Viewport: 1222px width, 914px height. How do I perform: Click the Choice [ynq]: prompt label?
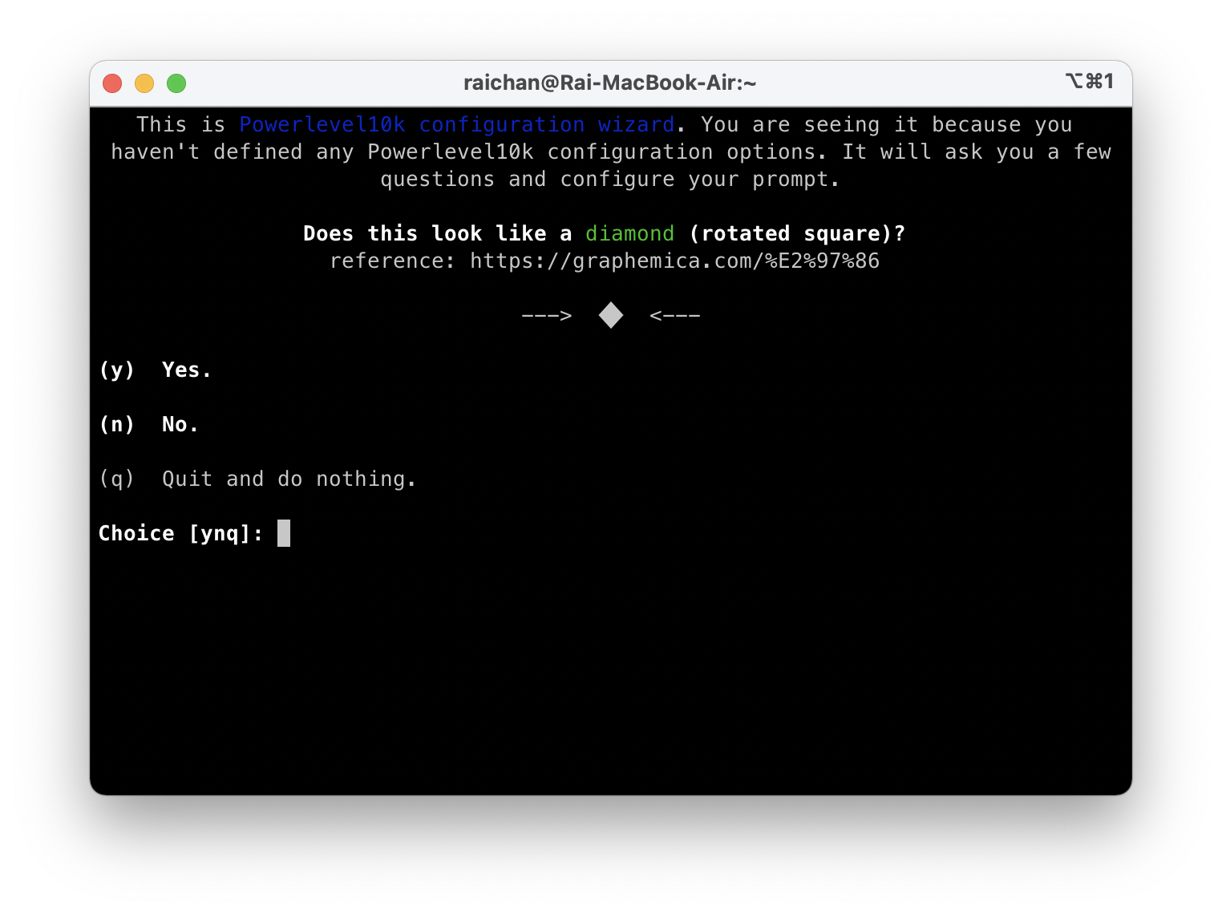click(x=181, y=534)
